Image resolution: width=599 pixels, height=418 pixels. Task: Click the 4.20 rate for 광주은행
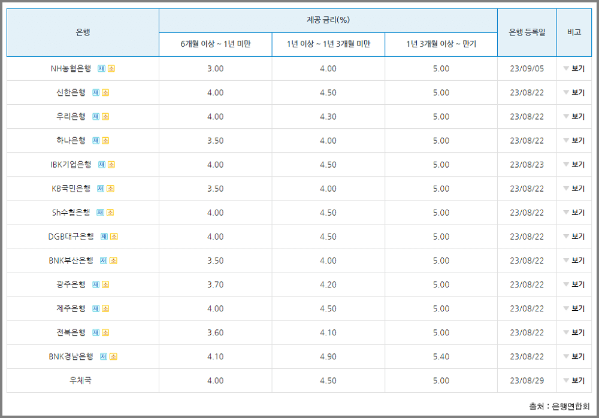pyautogui.click(x=328, y=284)
